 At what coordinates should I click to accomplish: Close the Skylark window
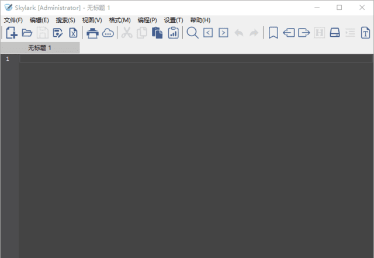tap(362, 8)
